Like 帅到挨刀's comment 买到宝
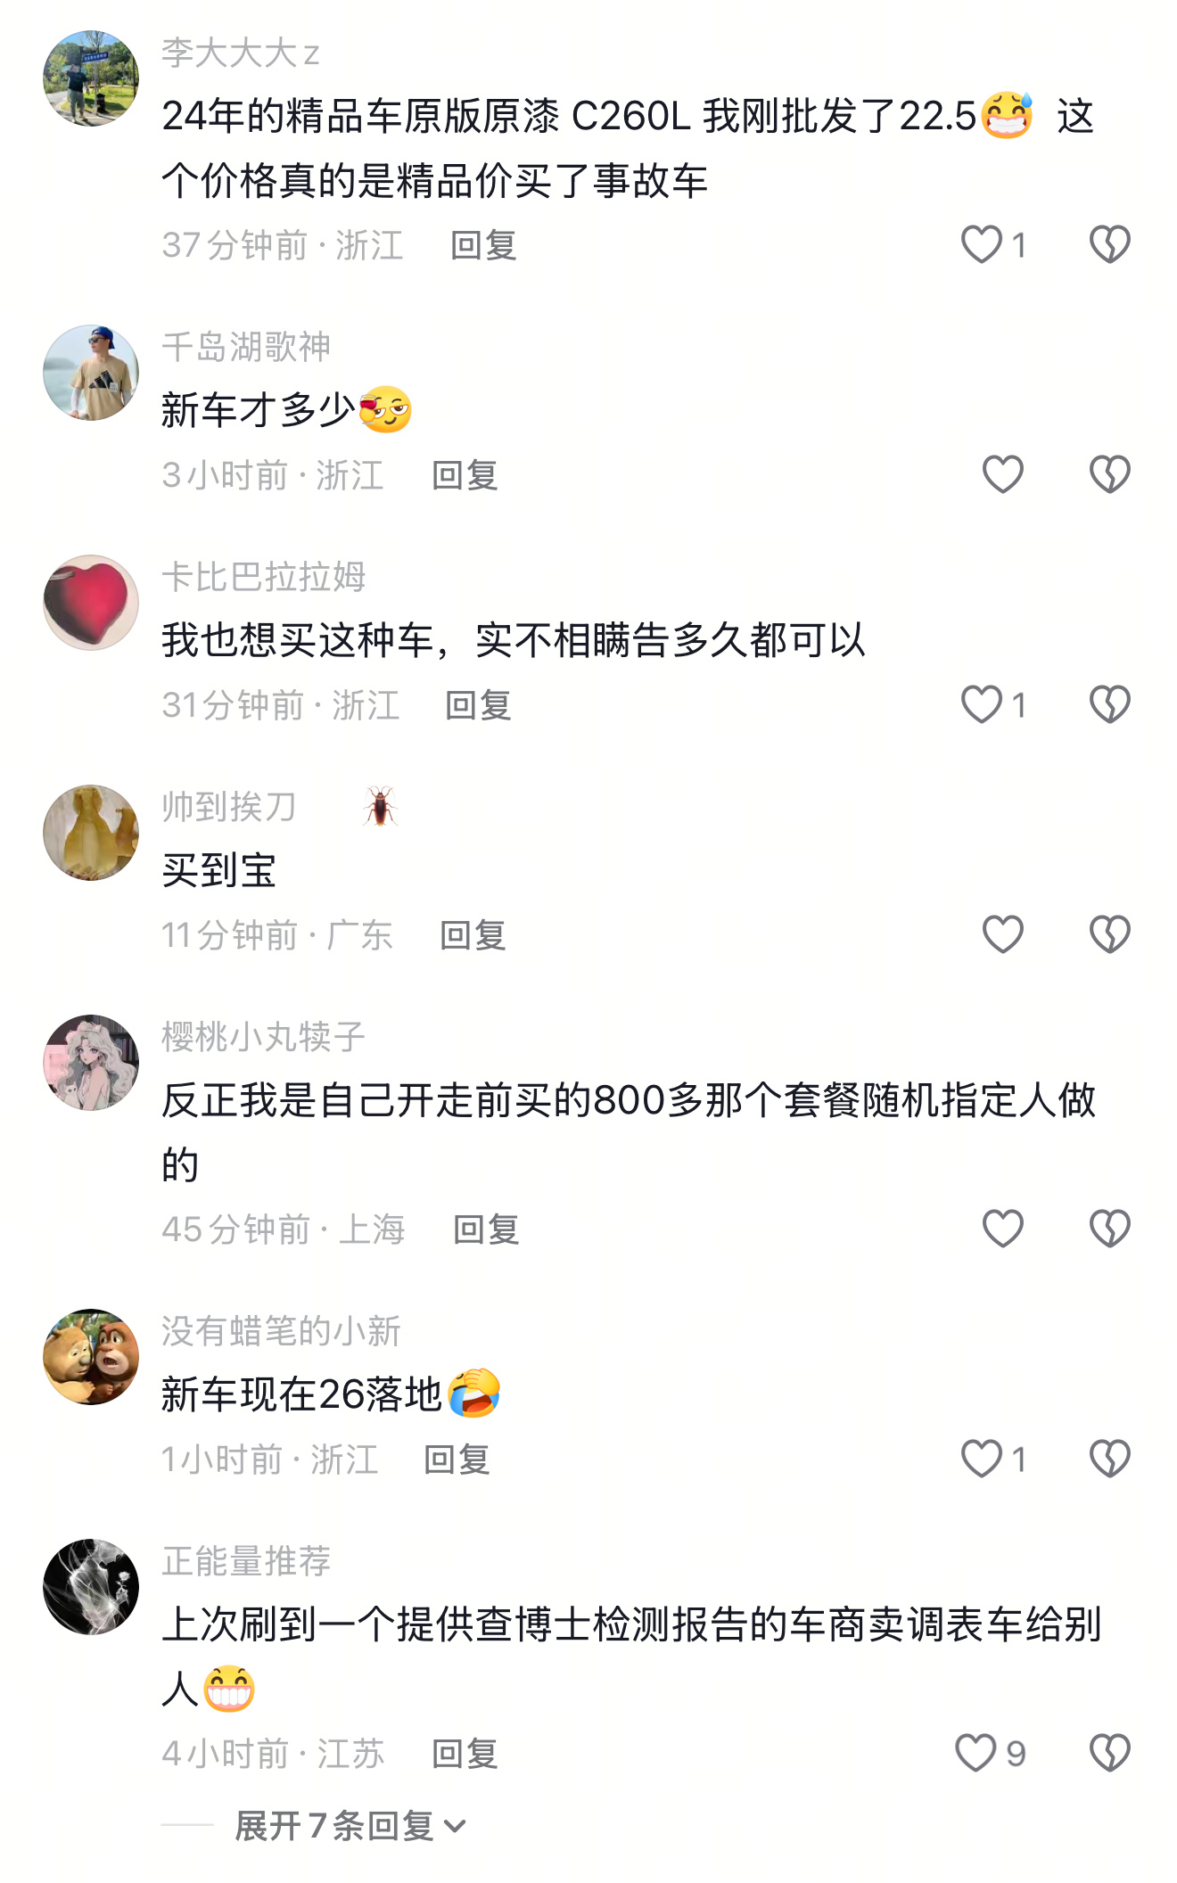1177x1883 pixels. point(1002,934)
